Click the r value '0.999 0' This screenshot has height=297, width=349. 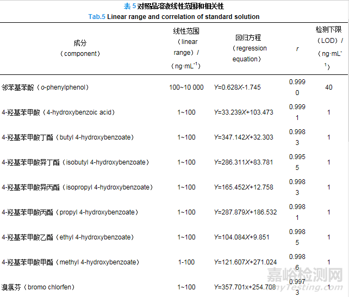pos(297,87)
